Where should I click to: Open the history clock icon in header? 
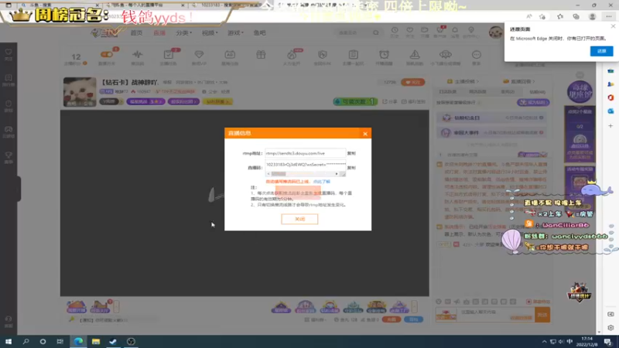click(x=395, y=32)
